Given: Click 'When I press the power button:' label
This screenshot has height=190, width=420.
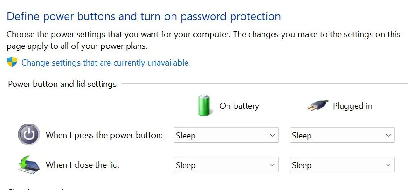Looking at the screenshot, I should (104, 136).
